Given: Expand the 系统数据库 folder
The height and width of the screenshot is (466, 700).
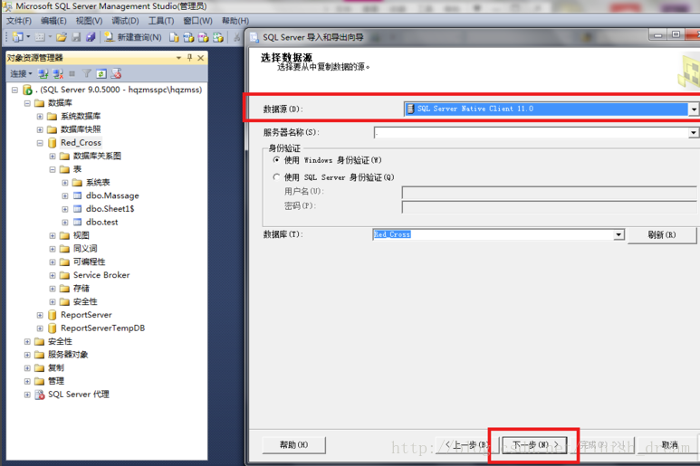Looking at the screenshot, I should [40, 117].
